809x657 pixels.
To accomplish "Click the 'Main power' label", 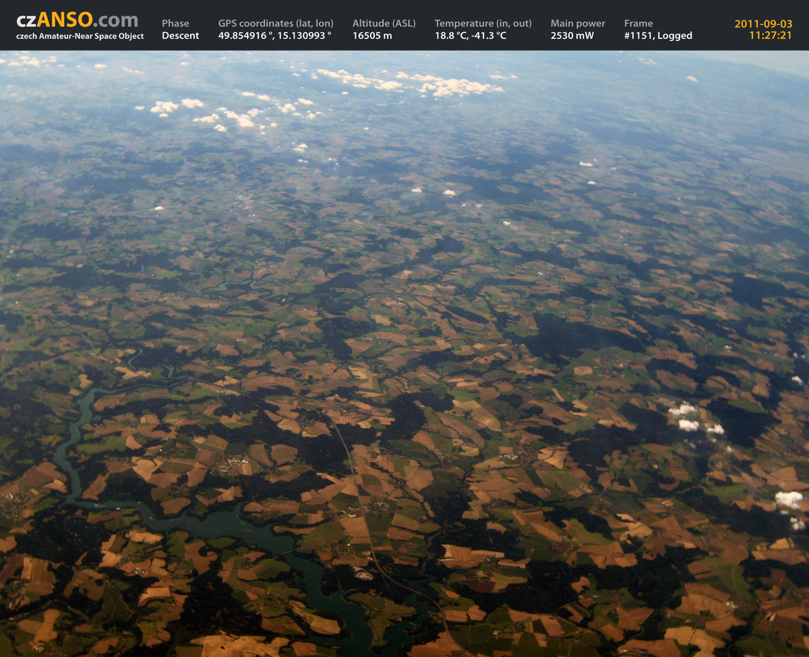I will tap(578, 24).
